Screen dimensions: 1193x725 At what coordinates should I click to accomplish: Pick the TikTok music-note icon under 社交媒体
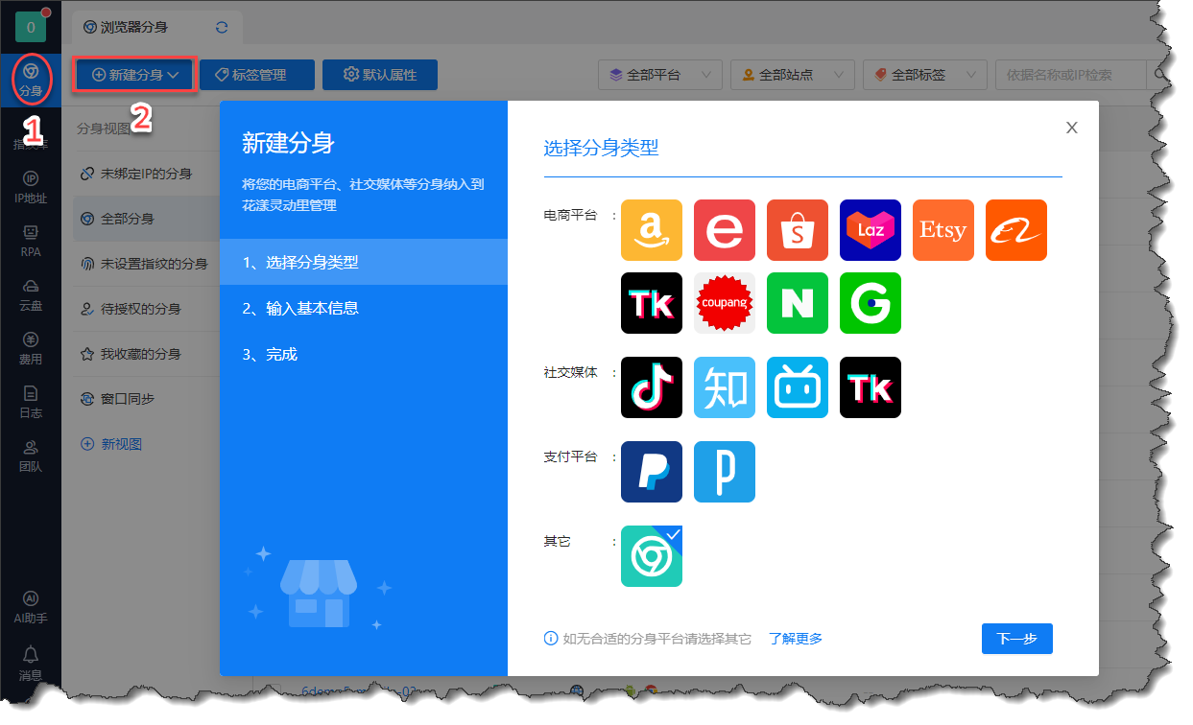point(652,387)
